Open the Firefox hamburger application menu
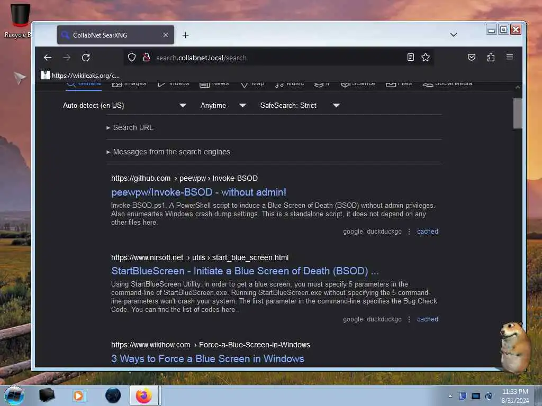The height and width of the screenshot is (406, 542). click(510, 57)
